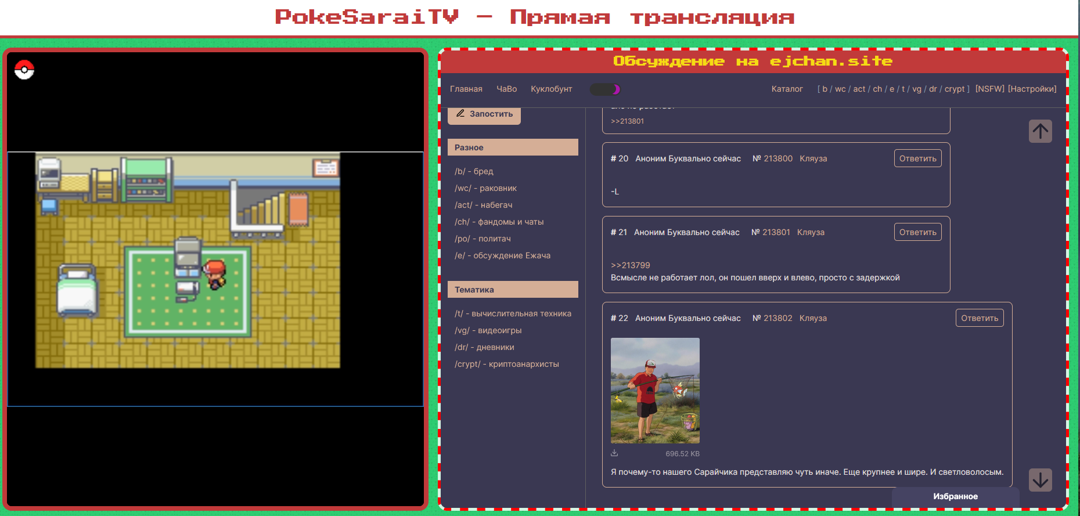The image size is (1080, 516).
Task: Click post number № 213801
Action: [x=771, y=232]
